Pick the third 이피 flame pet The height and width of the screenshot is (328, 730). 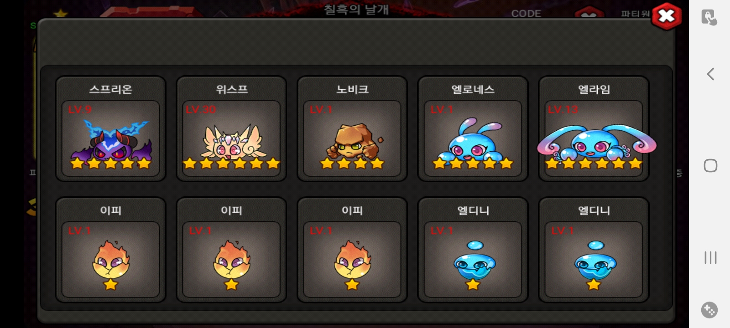(352, 250)
